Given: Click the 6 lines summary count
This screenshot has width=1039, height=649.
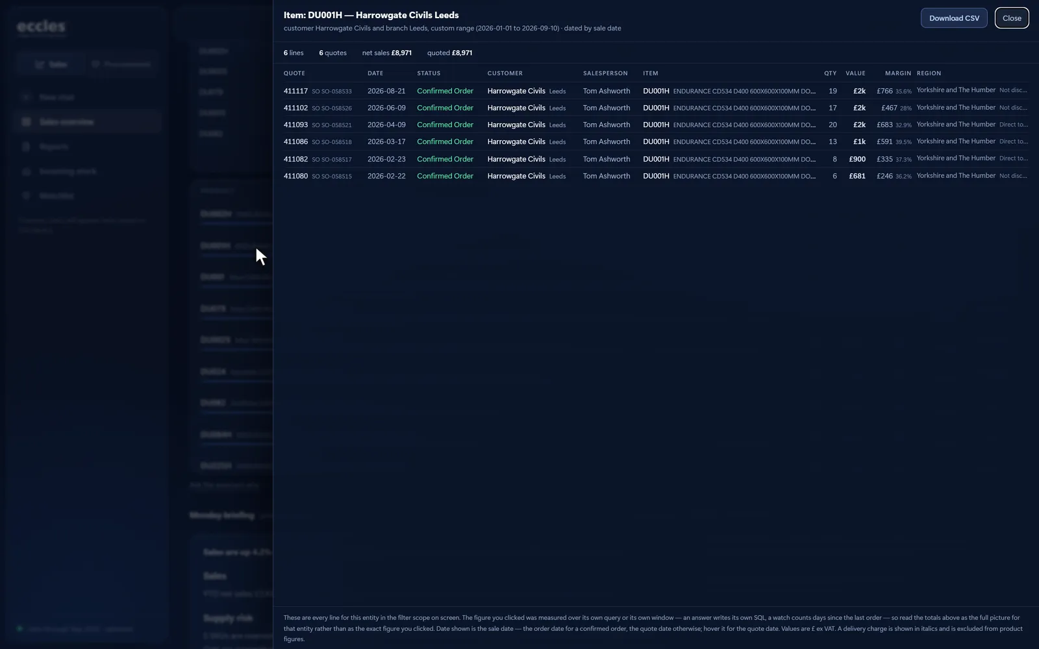Looking at the screenshot, I should [294, 53].
